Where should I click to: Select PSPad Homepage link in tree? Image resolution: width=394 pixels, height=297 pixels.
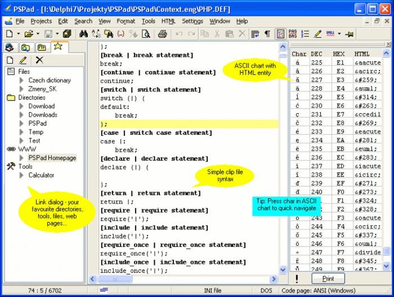52,158
